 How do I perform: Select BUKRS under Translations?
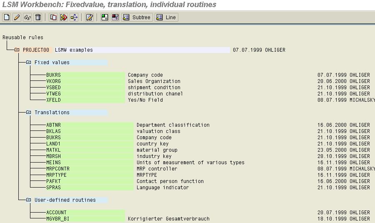(x=90, y=137)
